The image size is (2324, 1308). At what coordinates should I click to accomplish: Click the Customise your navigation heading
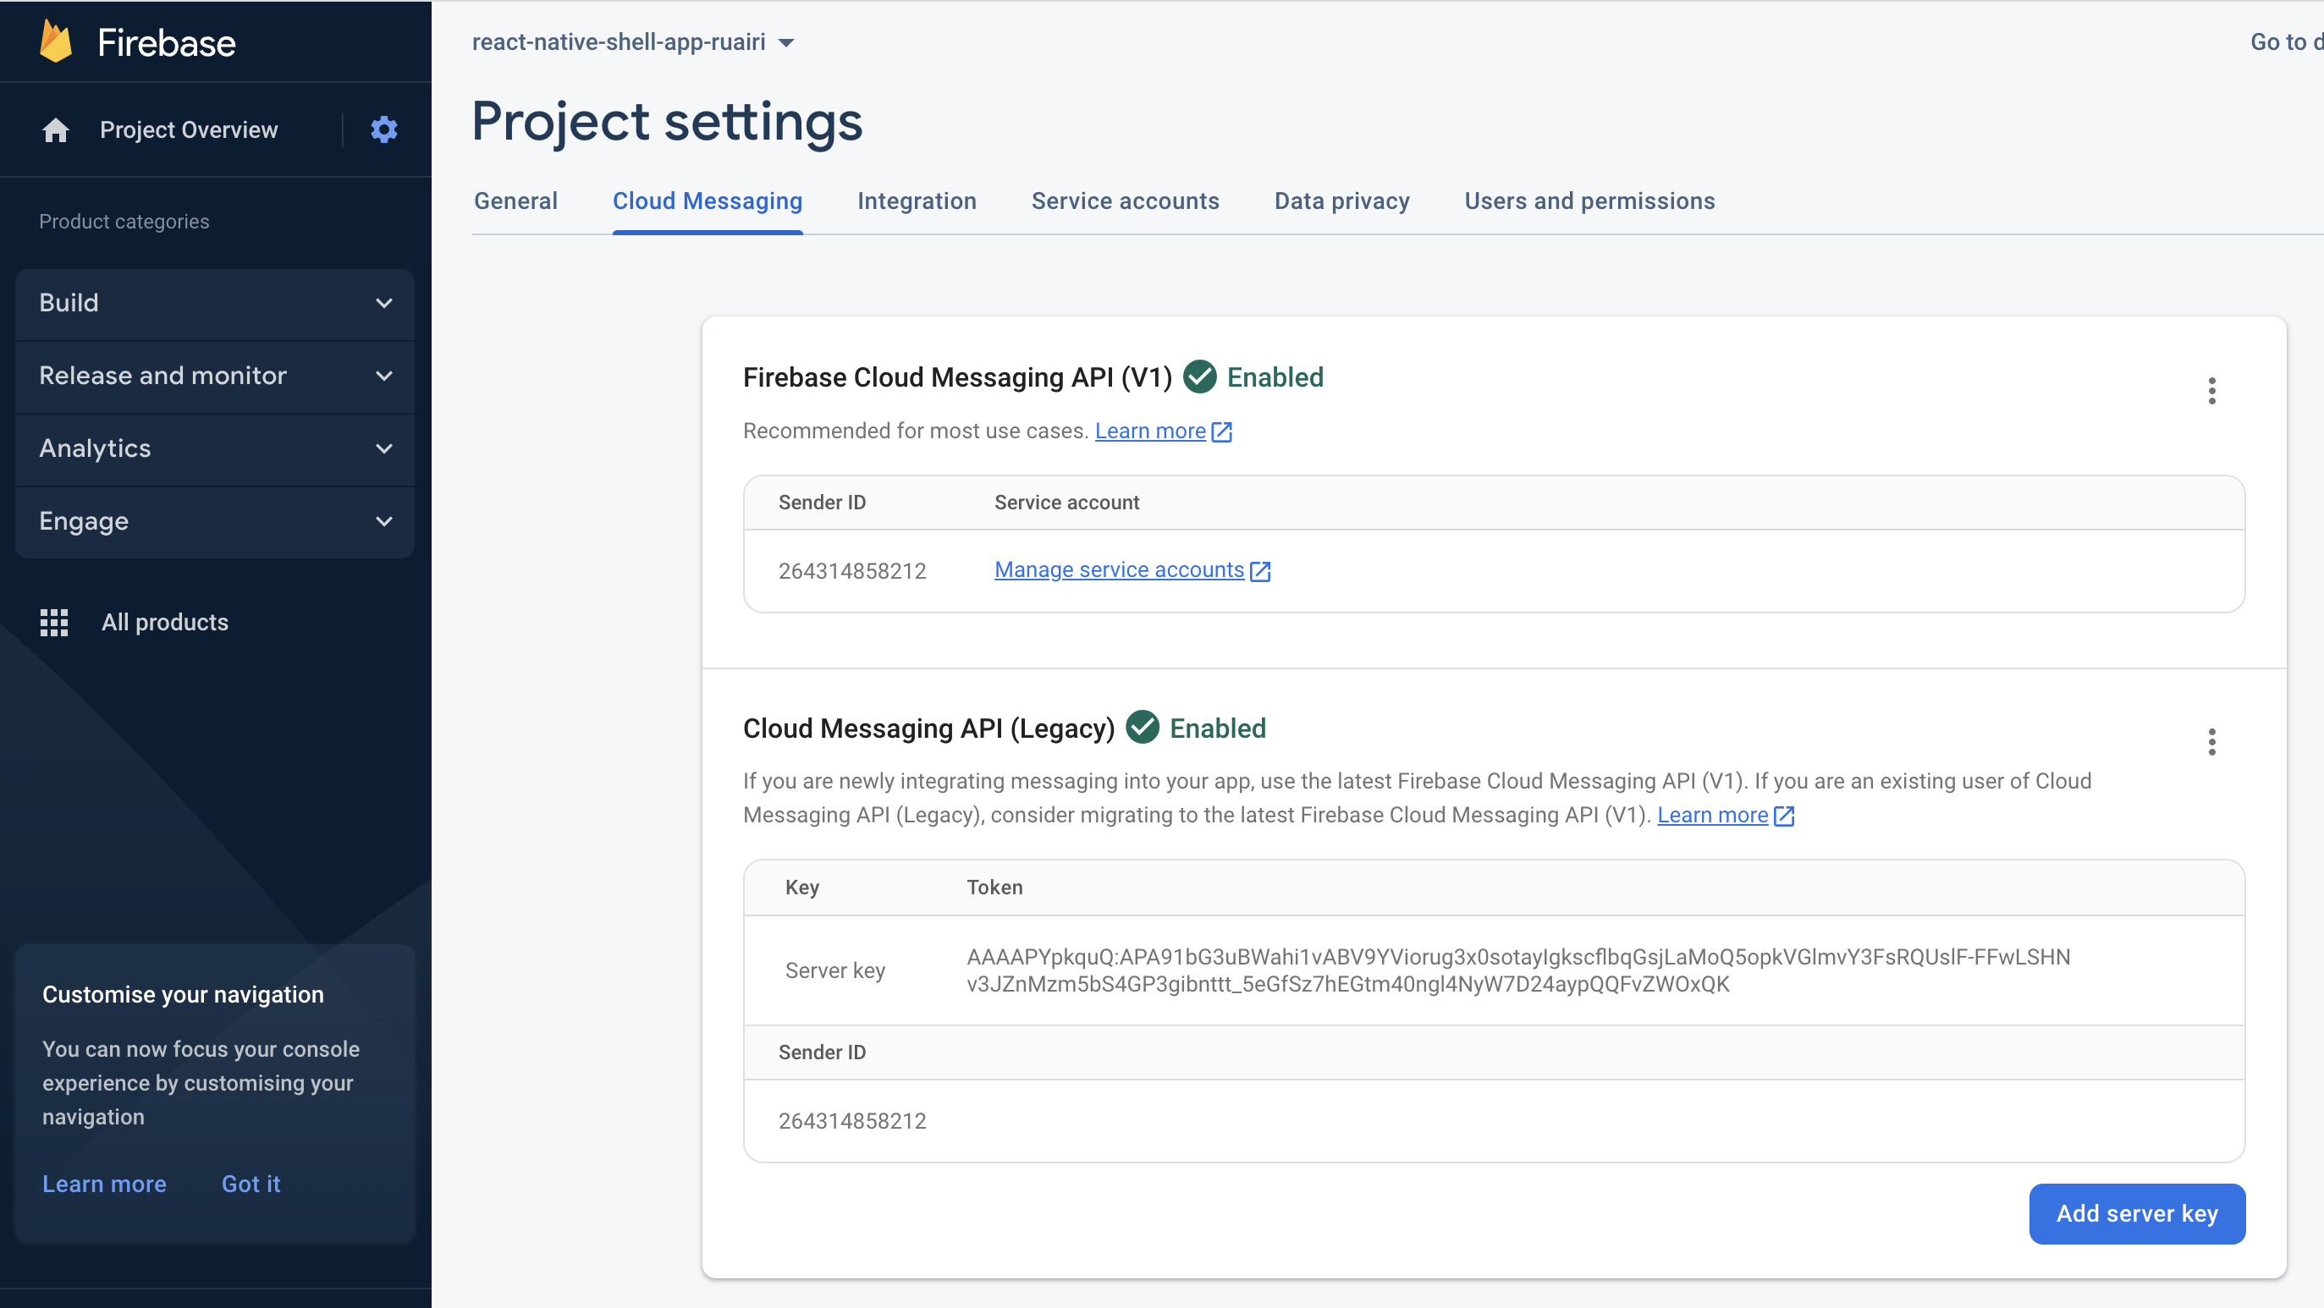pyautogui.click(x=183, y=995)
